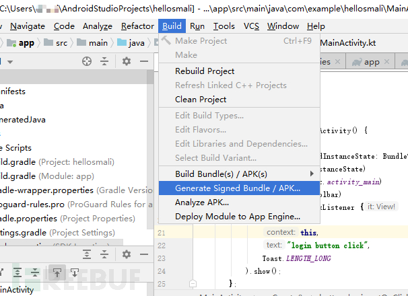Open project panel settings gear
408x296 pixels.
point(127,61)
